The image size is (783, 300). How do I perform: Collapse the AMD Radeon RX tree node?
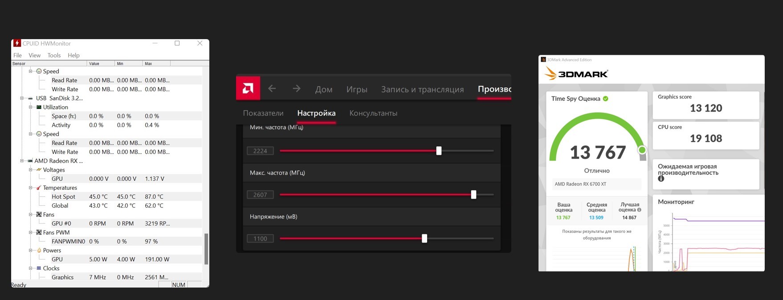point(22,161)
